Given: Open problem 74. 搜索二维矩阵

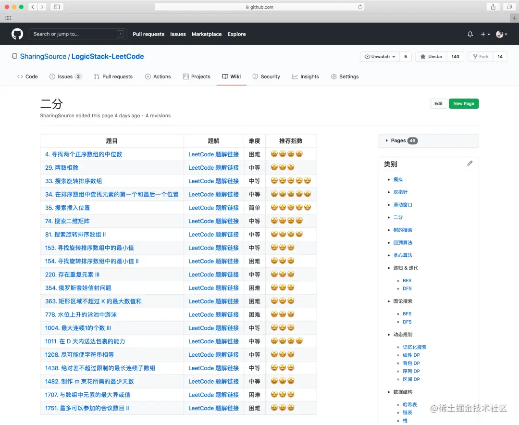Looking at the screenshot, I should pyautogui.click(x=67, y=221).
